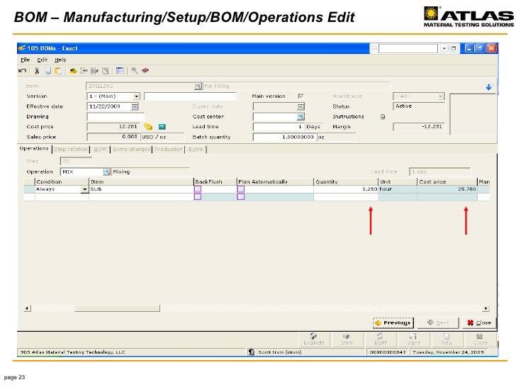Click the gray toolbar icon right of the printer
This screenshot has height=387, width=516.
(x=106, y=71)
